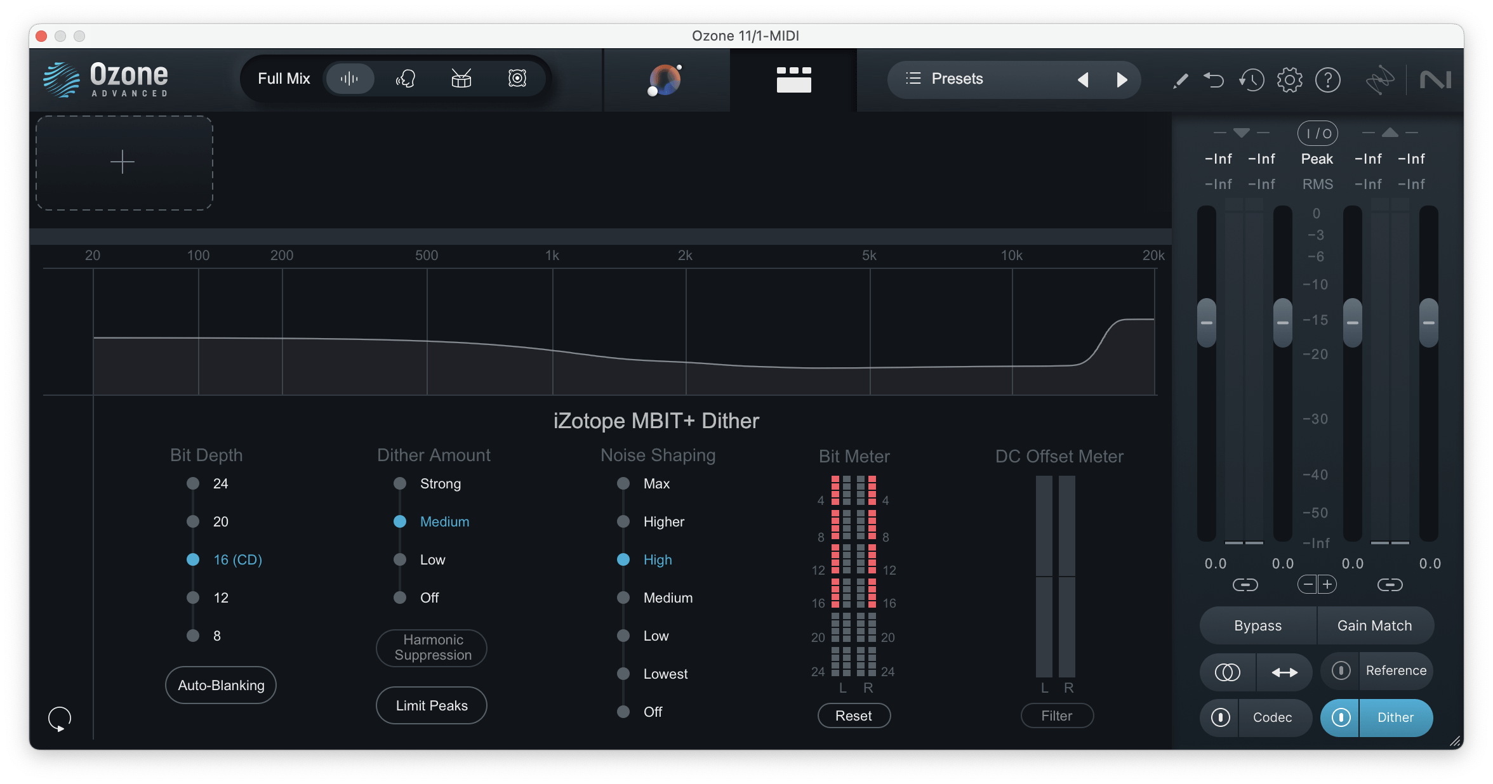
Task: Click the Gain Match button
Action: [x=1375, y=625]
